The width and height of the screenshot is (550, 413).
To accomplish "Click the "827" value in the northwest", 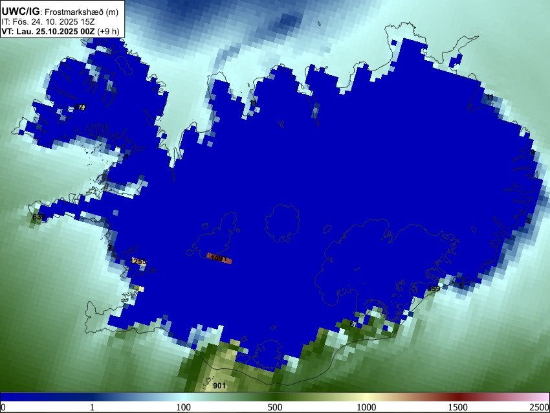I will [x=80, y=107].
